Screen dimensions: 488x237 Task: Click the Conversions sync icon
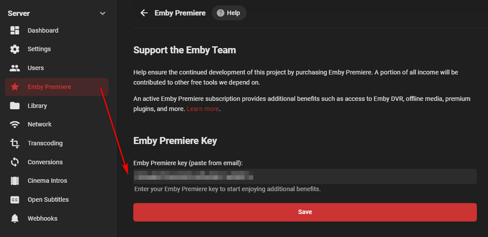point(15,162)
